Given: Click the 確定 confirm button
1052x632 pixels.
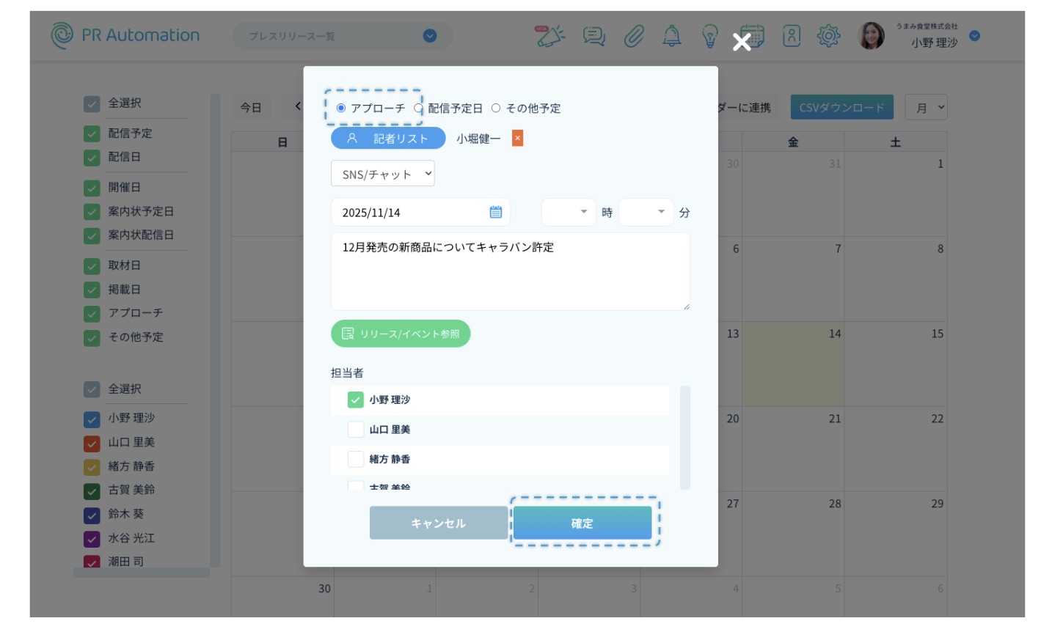Looking at the screenshot, I should click(582, 523).
